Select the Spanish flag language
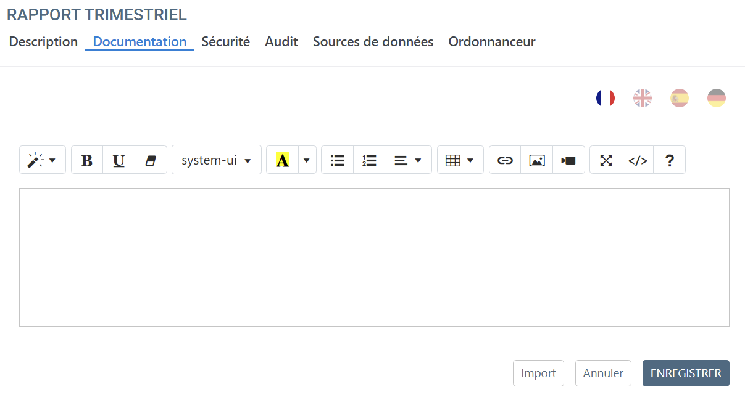Viewport: 745px width, 400px height. point(680,98)
